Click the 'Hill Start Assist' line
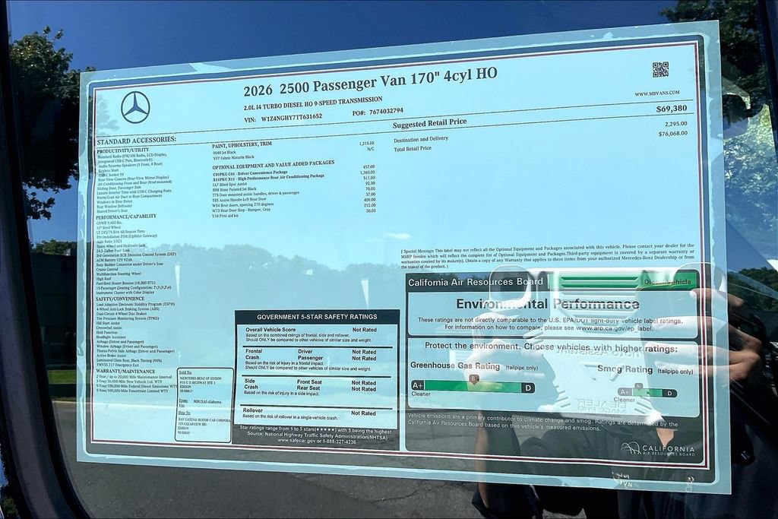Image resolution: width=778 pixels, height=519 pixels. 108,323
